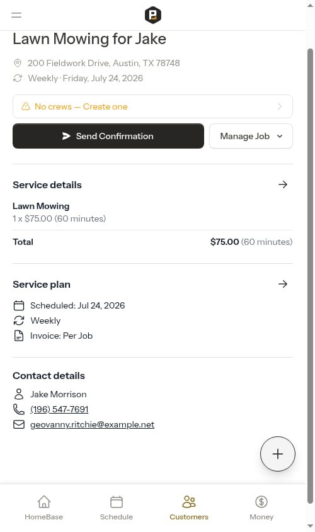Click Weekly · Friday, July 24, 2026 text

tap(86, 78)
